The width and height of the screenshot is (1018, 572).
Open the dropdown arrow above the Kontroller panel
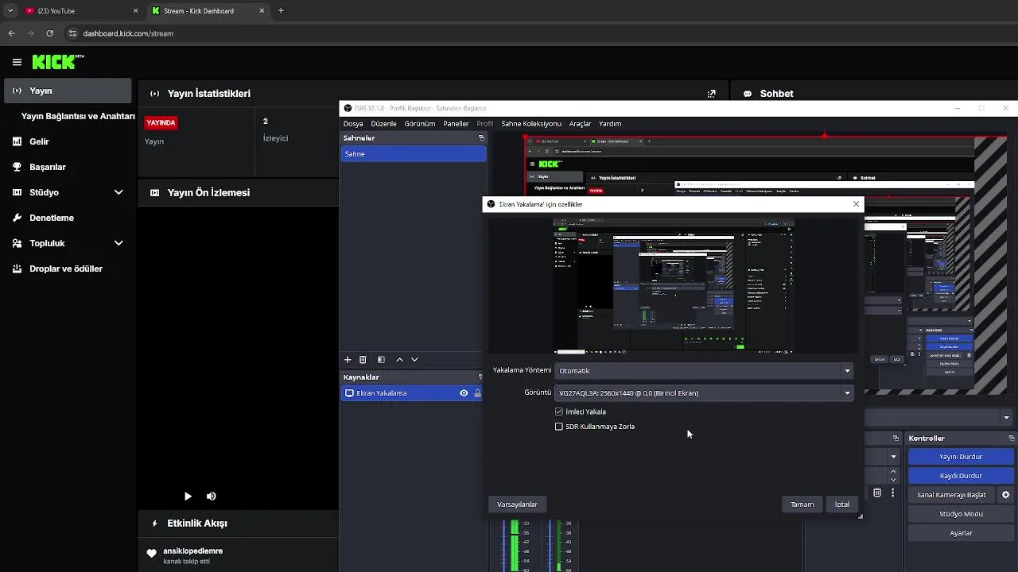tap(1006, 417)
